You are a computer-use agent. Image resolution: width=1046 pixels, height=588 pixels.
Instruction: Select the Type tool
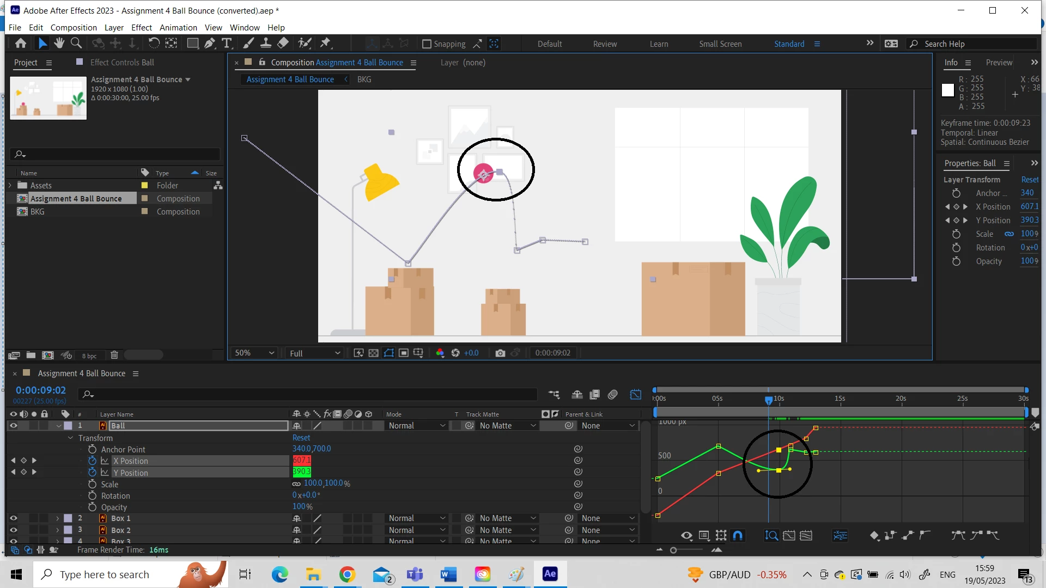pos(227,43)
